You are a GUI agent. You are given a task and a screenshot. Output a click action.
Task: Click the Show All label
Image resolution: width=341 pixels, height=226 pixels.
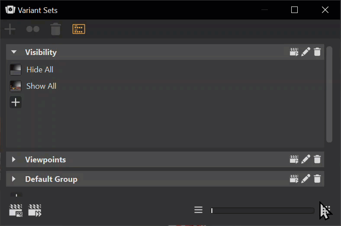[x=41, y=86]
